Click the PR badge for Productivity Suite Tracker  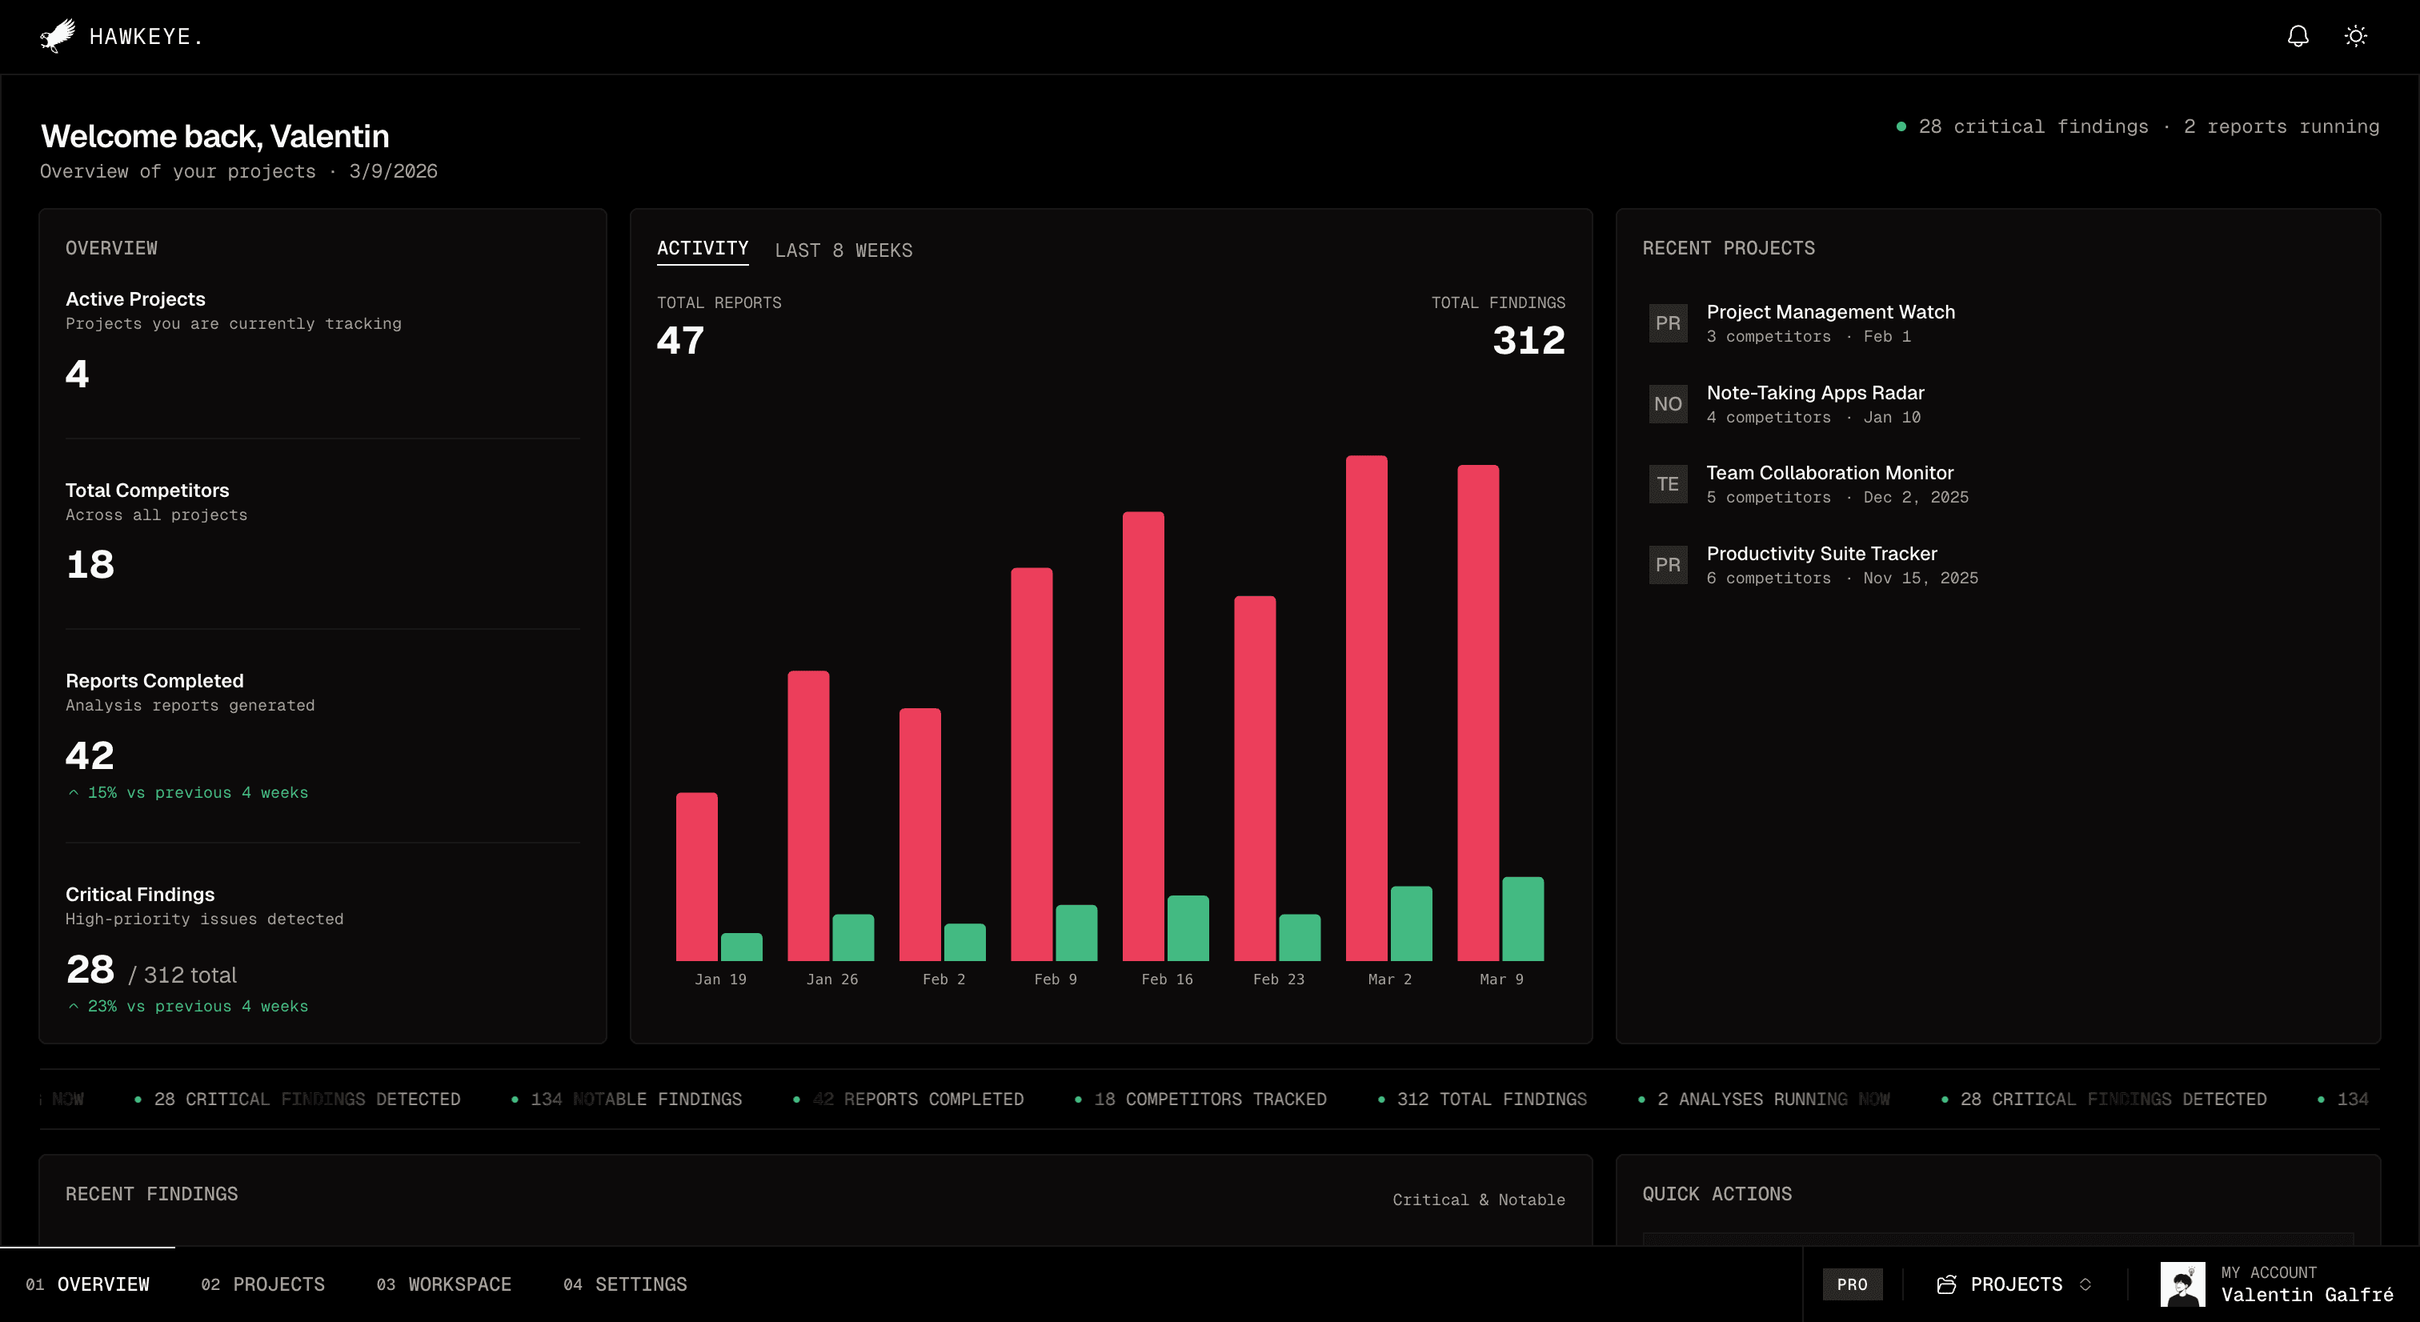[x=1668, y=565]
